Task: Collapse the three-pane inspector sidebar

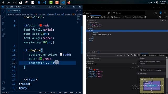Action: pyautogui.click(x=139, y=55)
